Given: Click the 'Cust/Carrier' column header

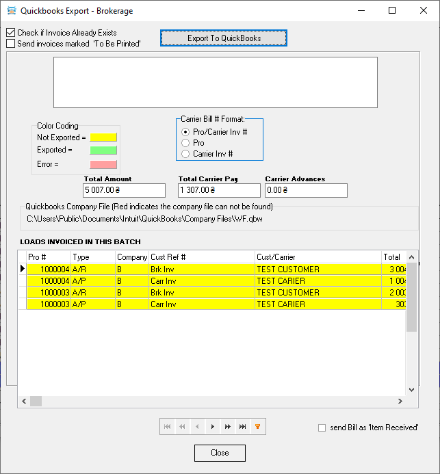Looking at the screenshot, I should [x=317, y=257].
